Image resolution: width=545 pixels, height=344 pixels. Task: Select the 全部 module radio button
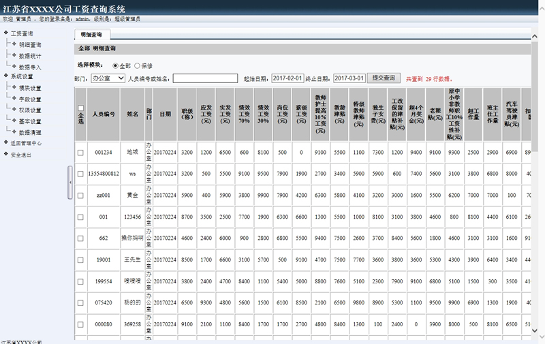[114, 66]
